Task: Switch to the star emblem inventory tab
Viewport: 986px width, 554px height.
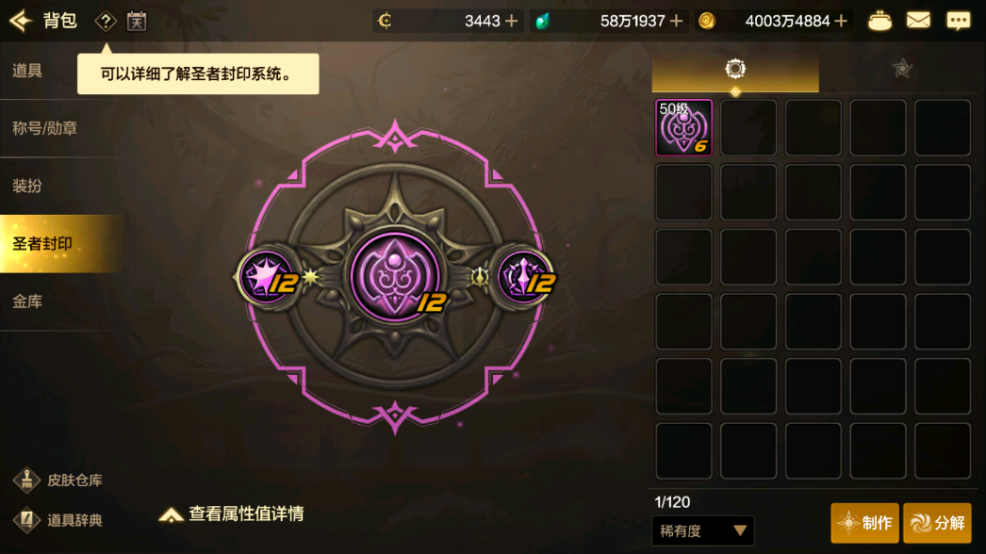Action: coord(902,68)
